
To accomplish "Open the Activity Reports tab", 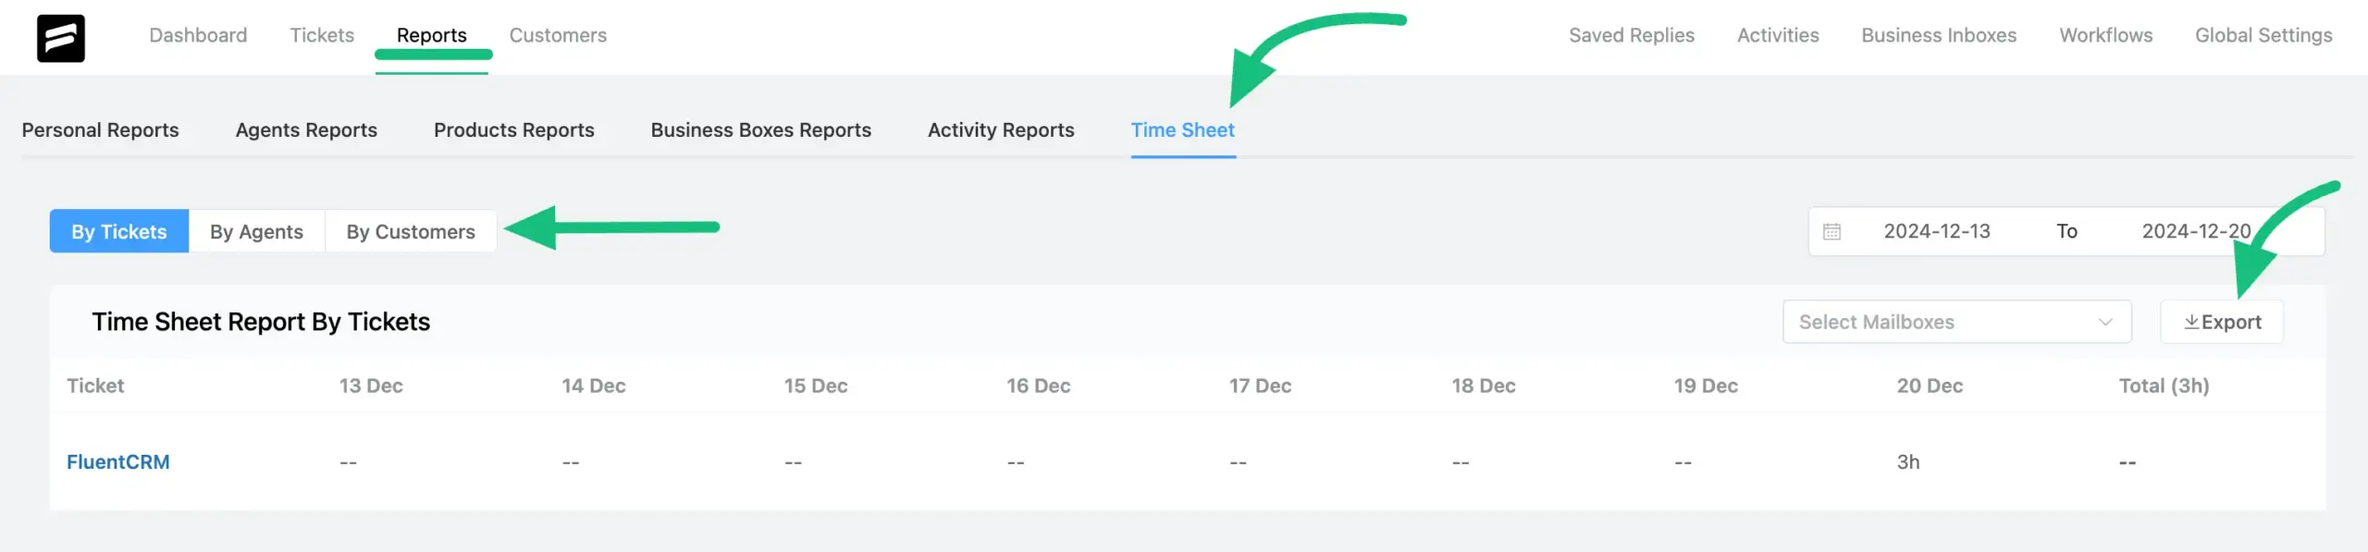I will 1001,130.
